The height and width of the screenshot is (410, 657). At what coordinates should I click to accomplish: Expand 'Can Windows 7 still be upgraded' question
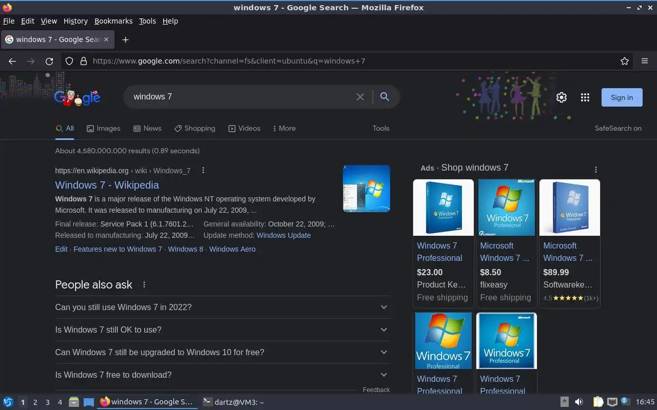click(x=222, y=352)
